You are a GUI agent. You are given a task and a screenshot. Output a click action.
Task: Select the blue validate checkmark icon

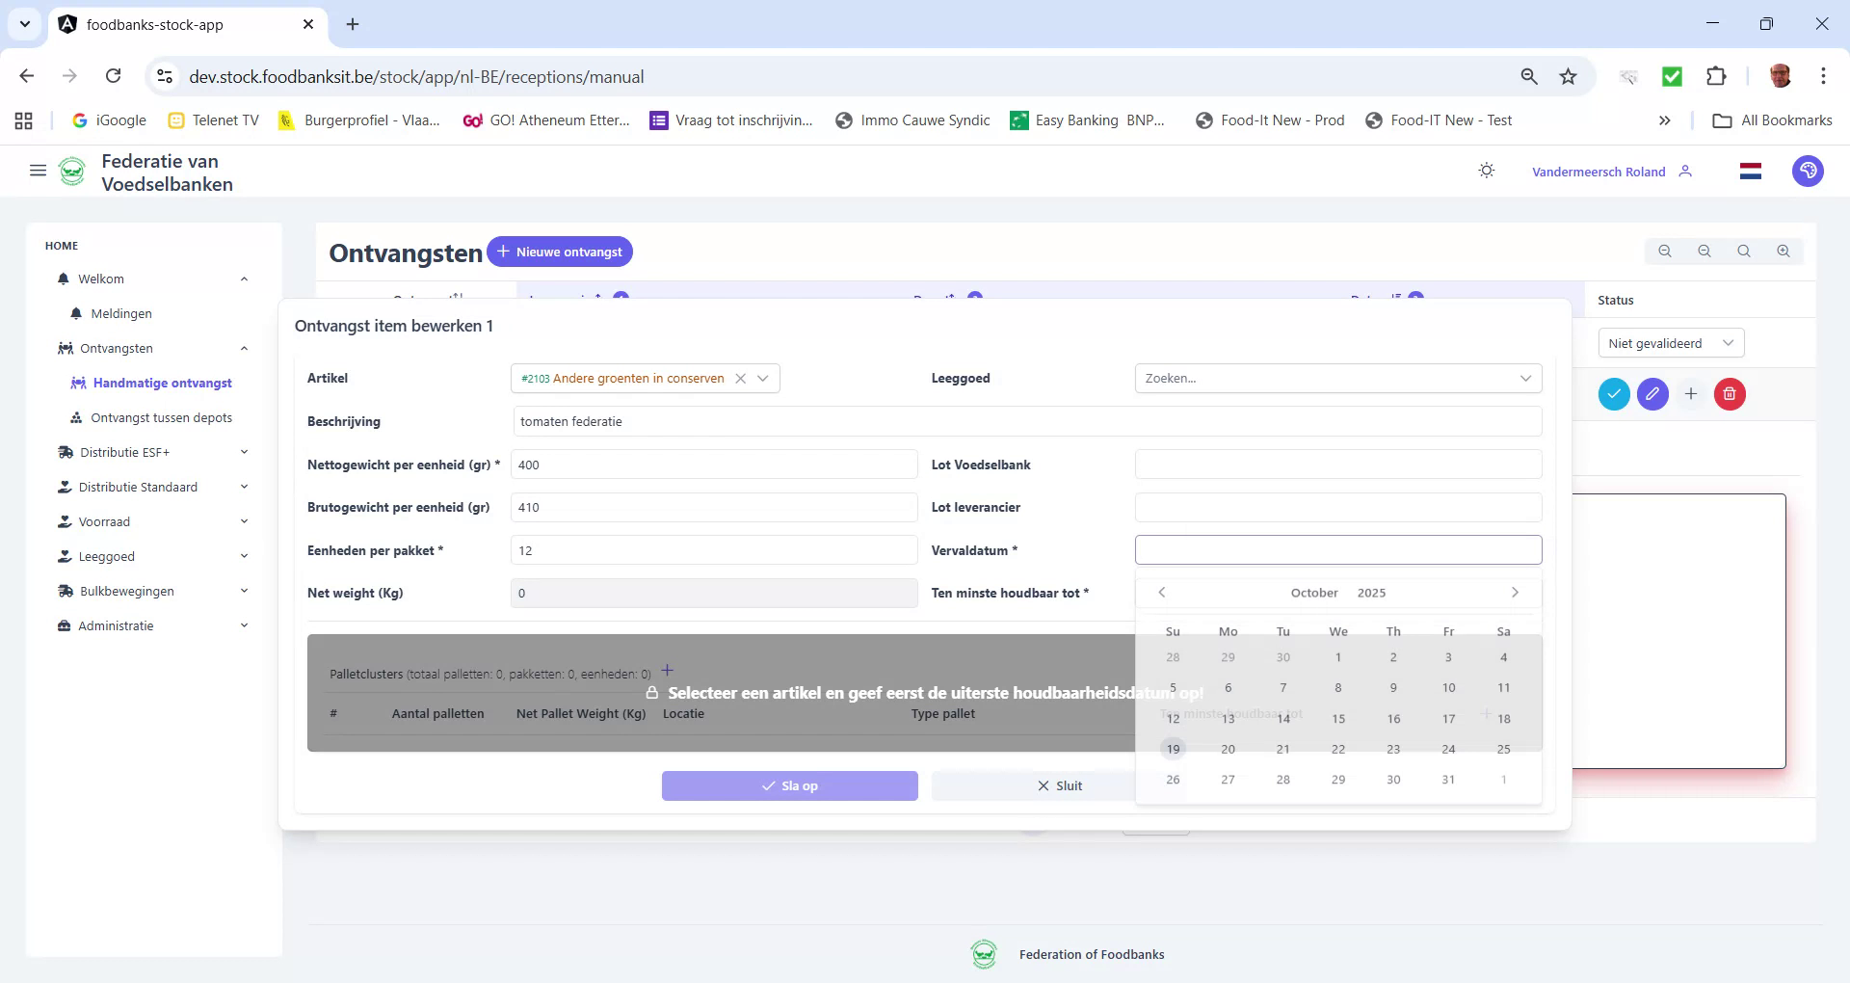(x=1615, y=394)
